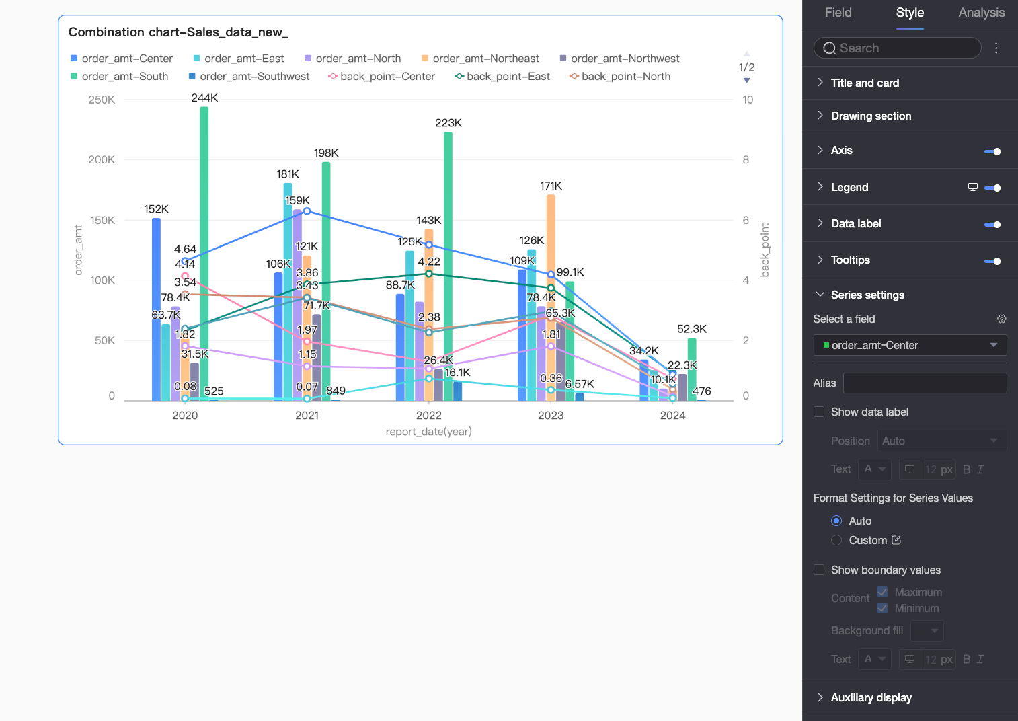Viewport: 1018px width, 721px height.
Task: Click the order_amt-Southwest legend marker
Action: (192, 77)
